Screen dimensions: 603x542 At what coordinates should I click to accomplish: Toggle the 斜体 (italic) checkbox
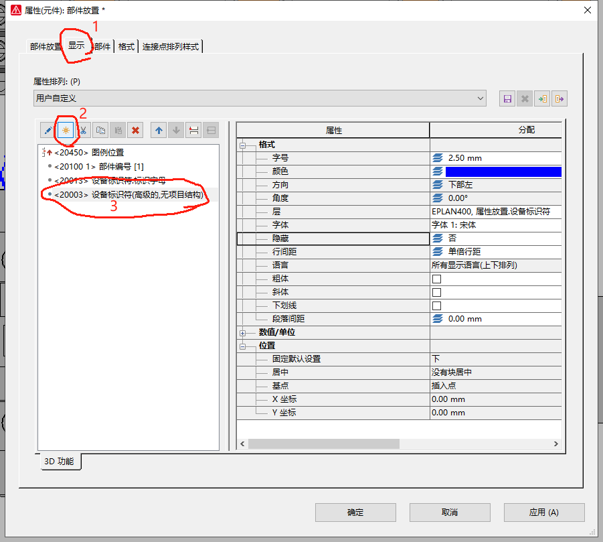(x=436, y=292)
